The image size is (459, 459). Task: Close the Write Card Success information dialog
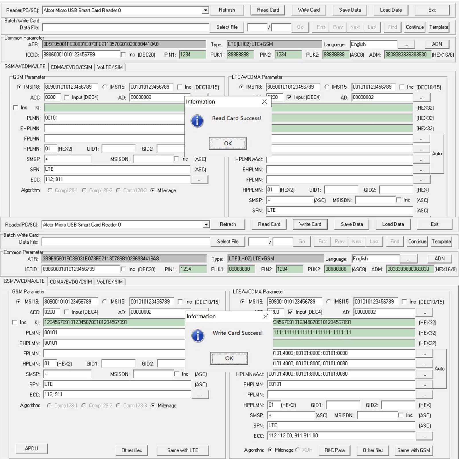tap(266, 316)
